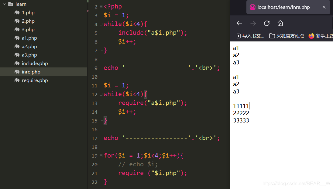Open the 新手上路 Firefox bookmark
Image resolution: width=333 pixels, height=189 pixels.
(x=321, y=36)
